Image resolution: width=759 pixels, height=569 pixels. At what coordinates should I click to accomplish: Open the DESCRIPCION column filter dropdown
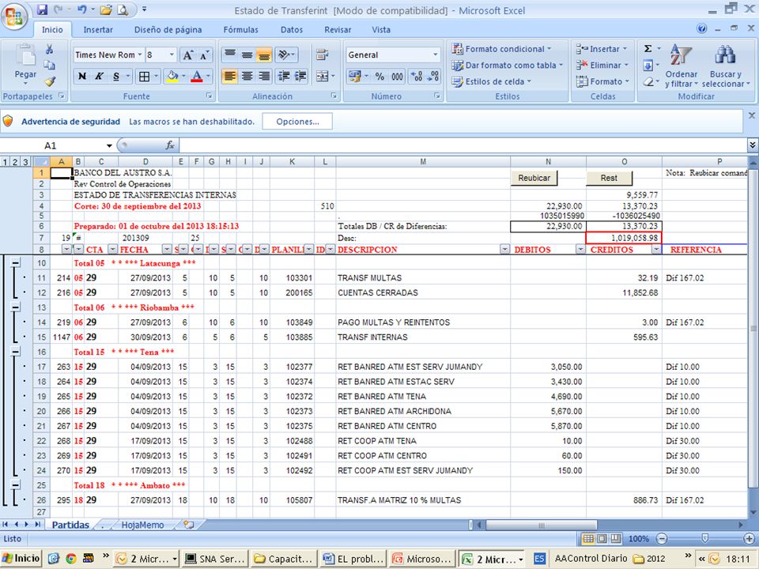coord(505,249)
